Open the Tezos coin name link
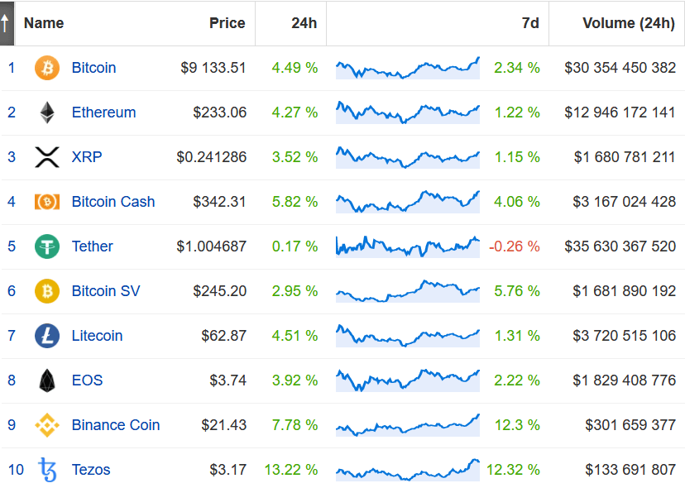Viewport: 685px width, 488px height. coord(91,470)
